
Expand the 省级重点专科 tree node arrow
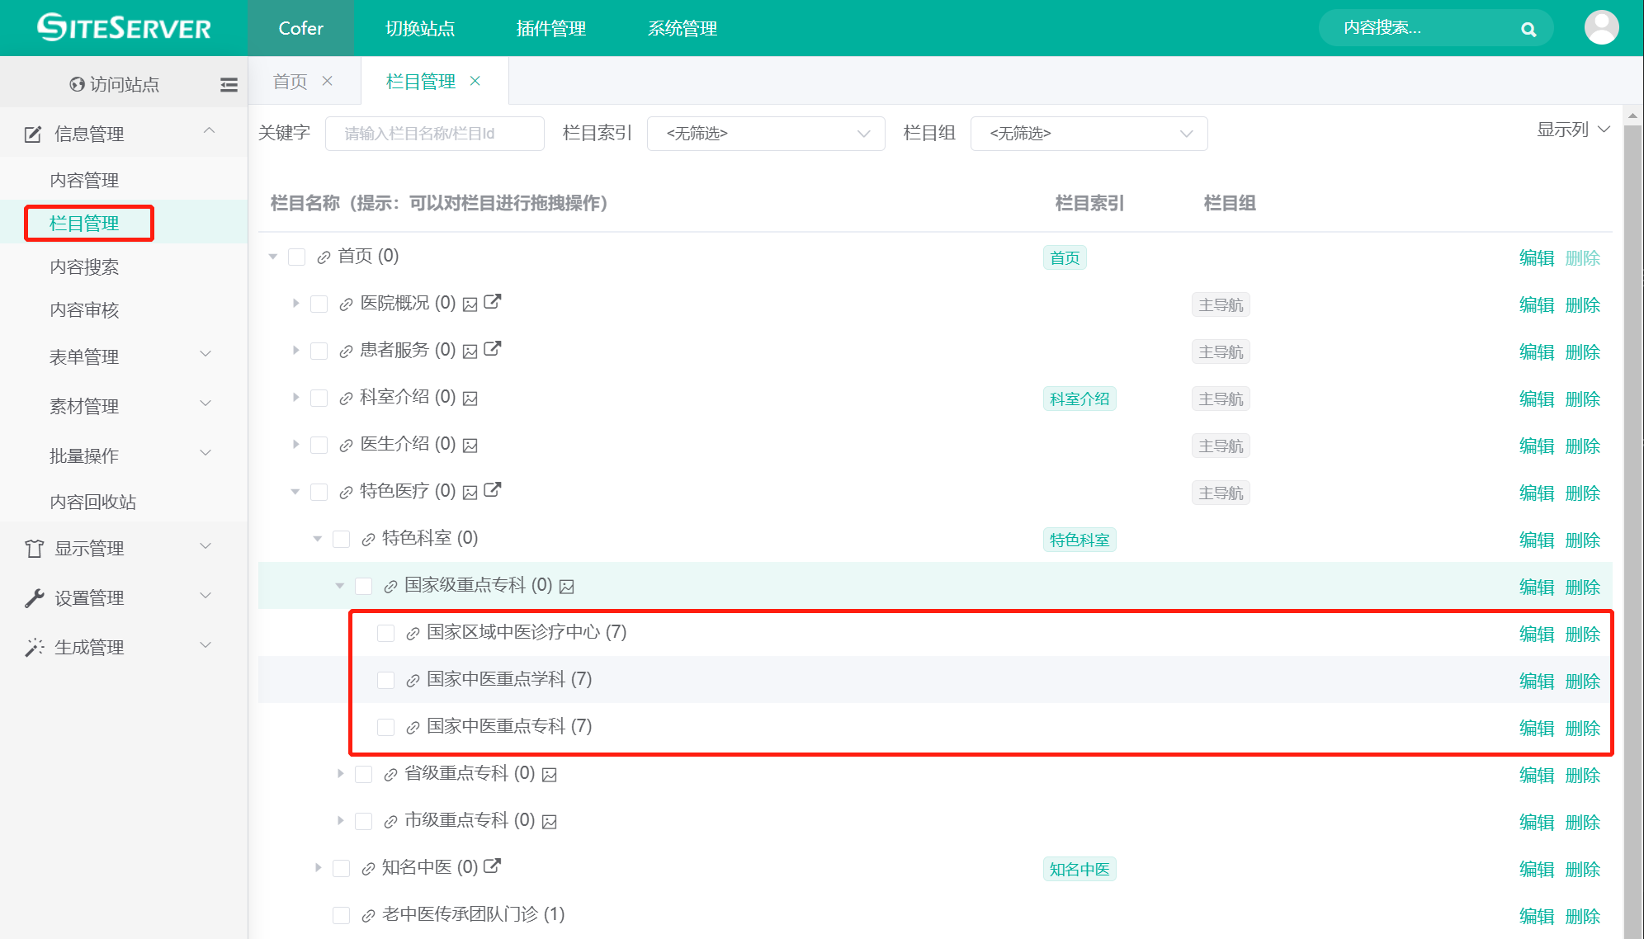tap(340, 774)
